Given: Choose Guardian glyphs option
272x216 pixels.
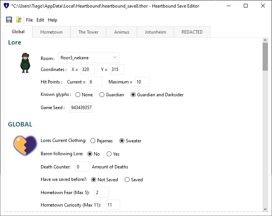Looking at the screenshot, I should tap(102, 95).
